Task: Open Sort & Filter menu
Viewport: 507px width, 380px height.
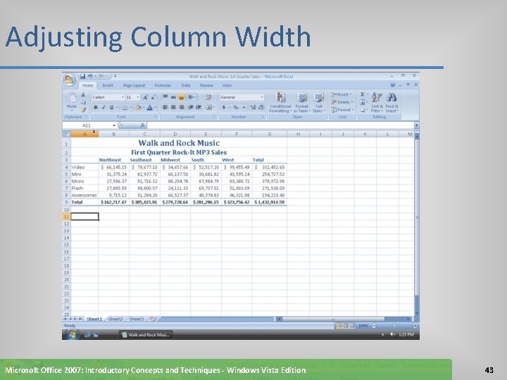Action: tap(377, 103)
